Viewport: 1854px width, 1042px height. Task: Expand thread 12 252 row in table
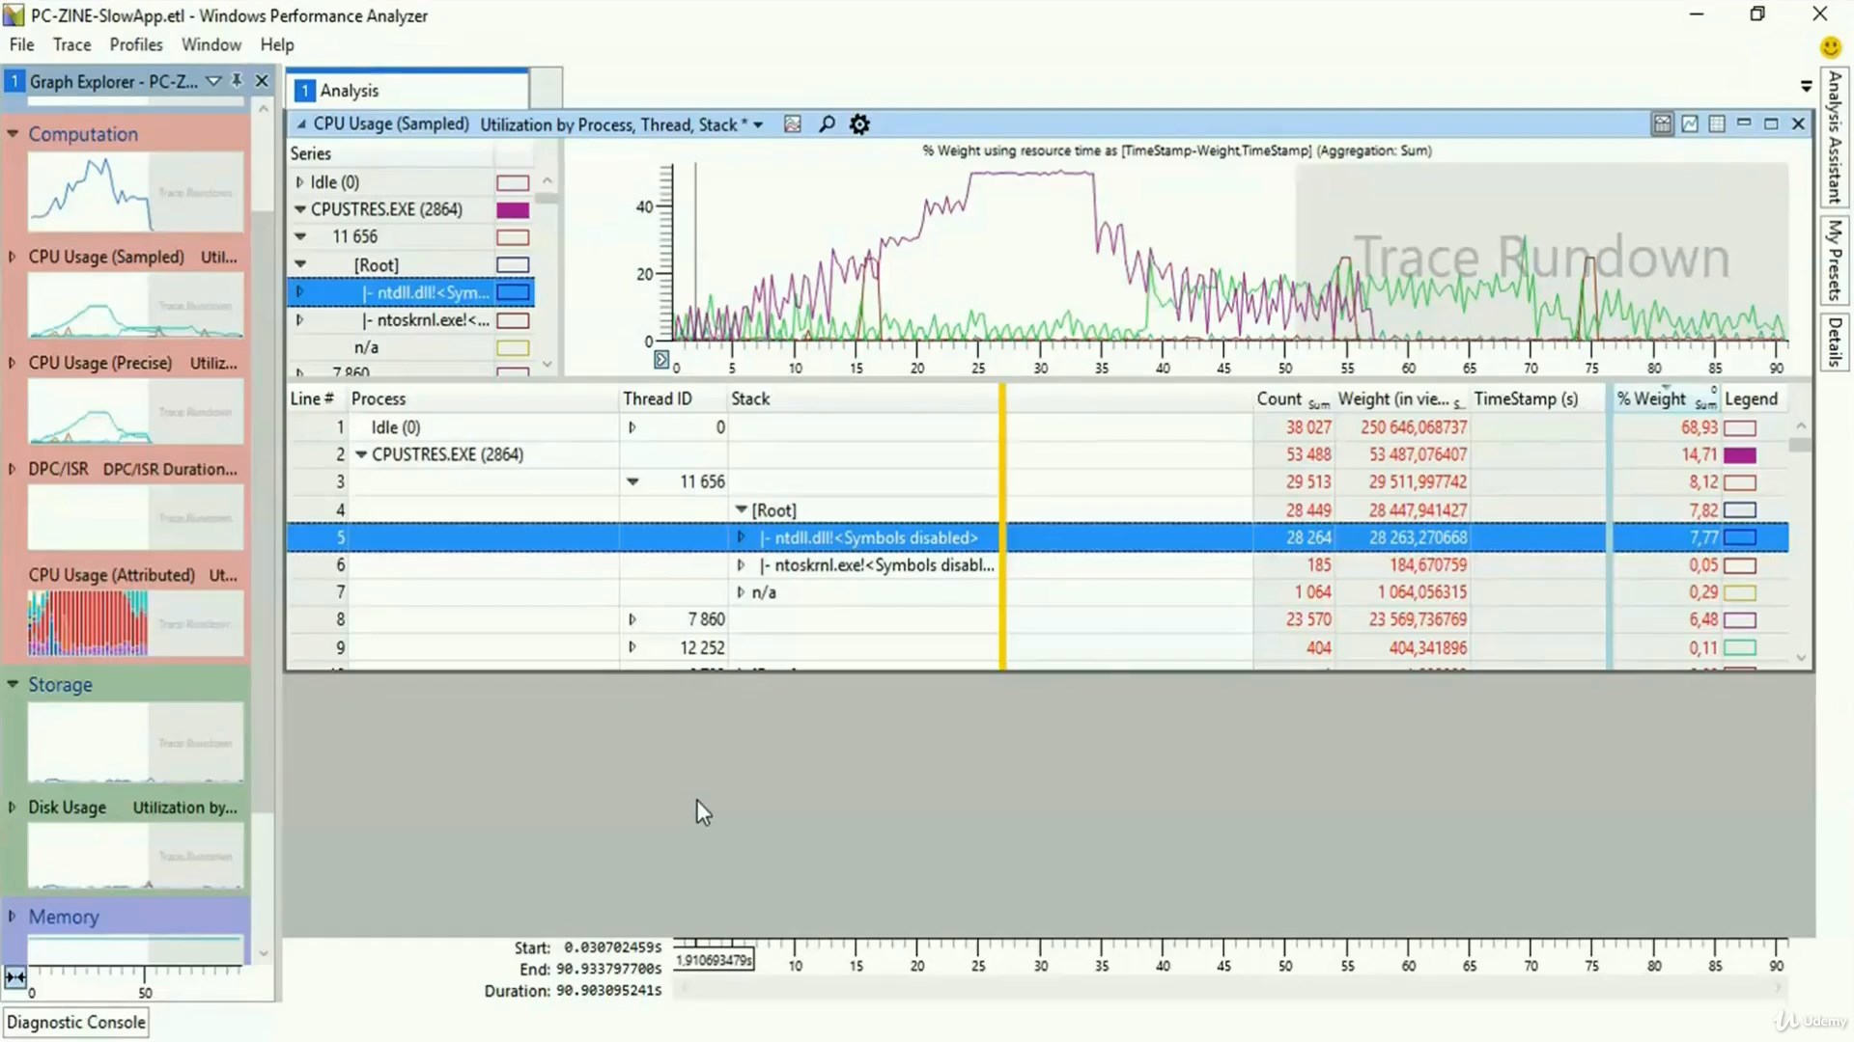(632, 647)
